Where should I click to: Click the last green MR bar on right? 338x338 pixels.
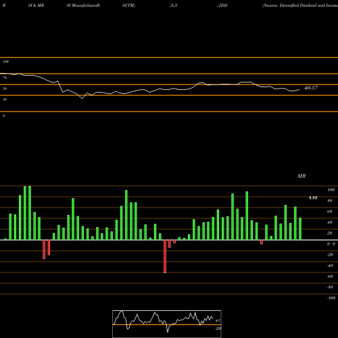[300, 229]
